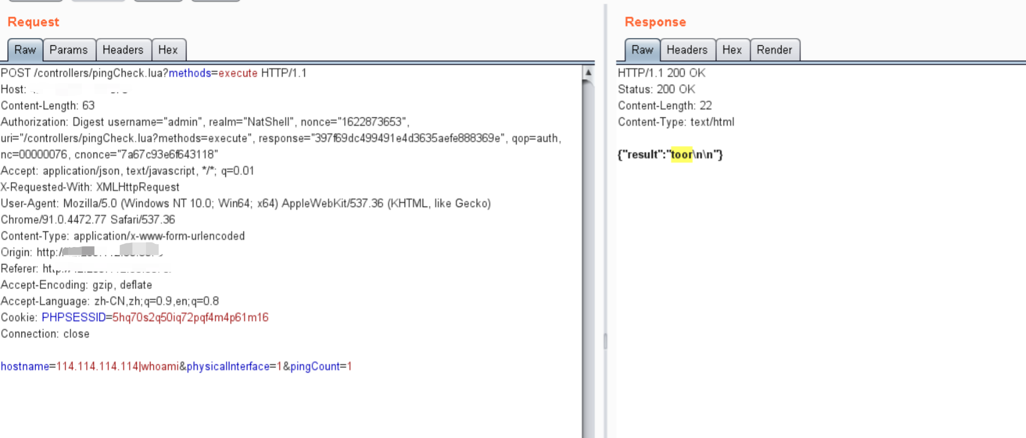1026x438 pixels.
Task: Click the request Content-Type urlencoded header
Action: 123,236
